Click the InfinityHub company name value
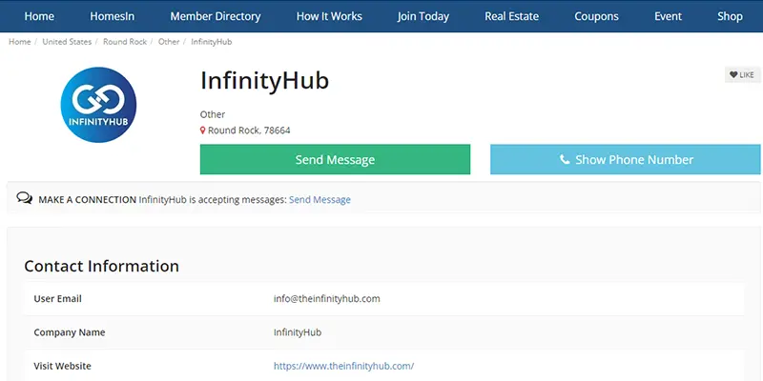Screen dimensions: 763x381 pos(298,332)
